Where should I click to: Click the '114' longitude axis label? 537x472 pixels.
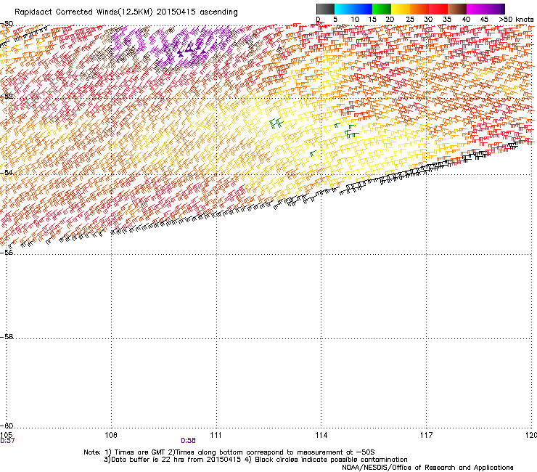pyautogui.click(x=321, y=435)
